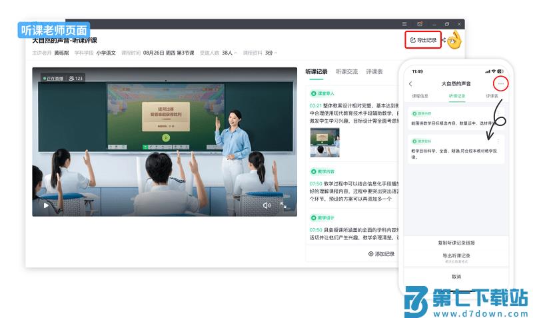Click the subject value 小学语文
This screenshot has height=318, width=533.
click(x=106, y=53)
